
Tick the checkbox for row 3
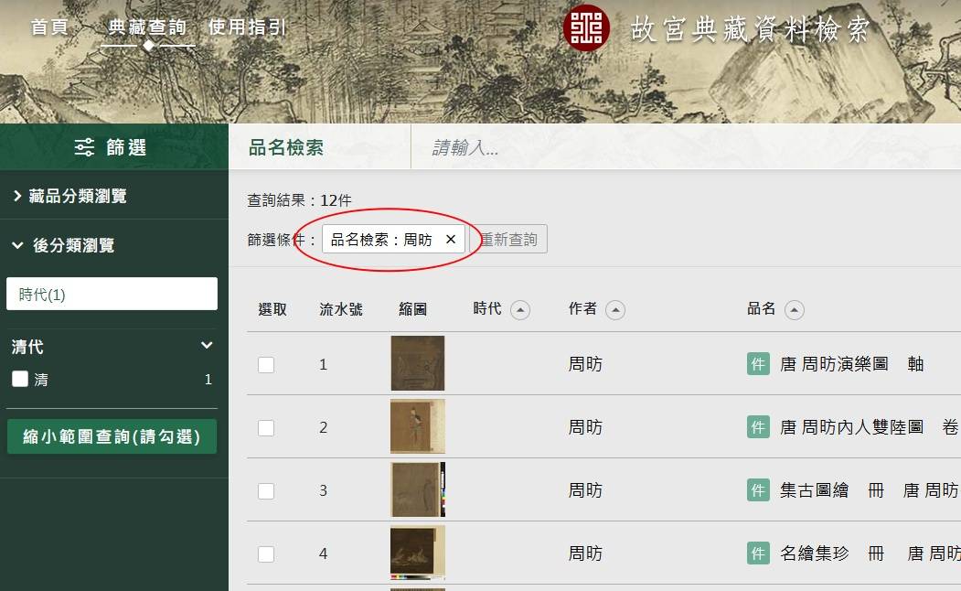pos(266,490)
